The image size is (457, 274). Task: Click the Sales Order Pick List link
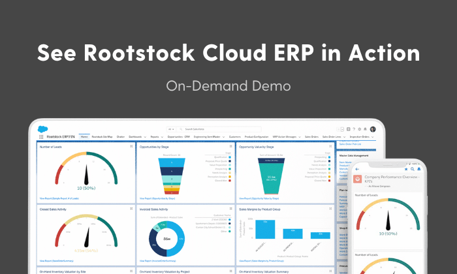coord(350,144)
